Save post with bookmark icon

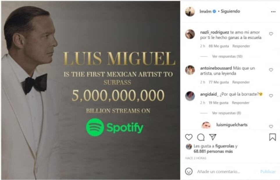coord(272,137)
